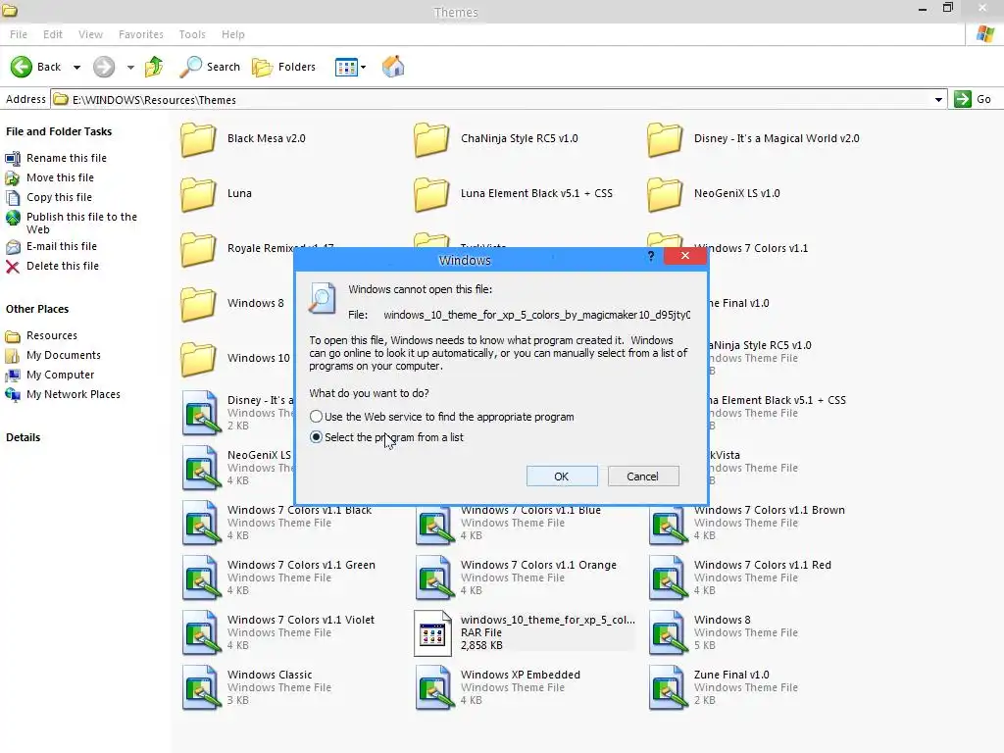Click Delete this file link
1004x753 pixels.
(x=63, y=266)
